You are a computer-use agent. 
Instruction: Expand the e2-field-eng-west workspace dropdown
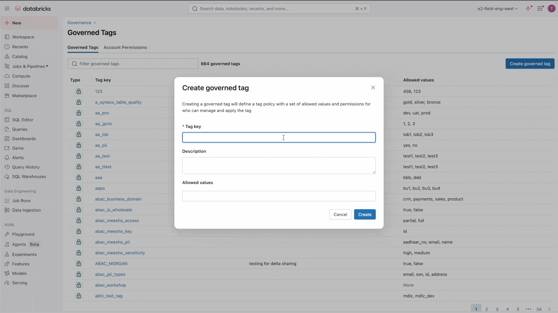(498, 9)
